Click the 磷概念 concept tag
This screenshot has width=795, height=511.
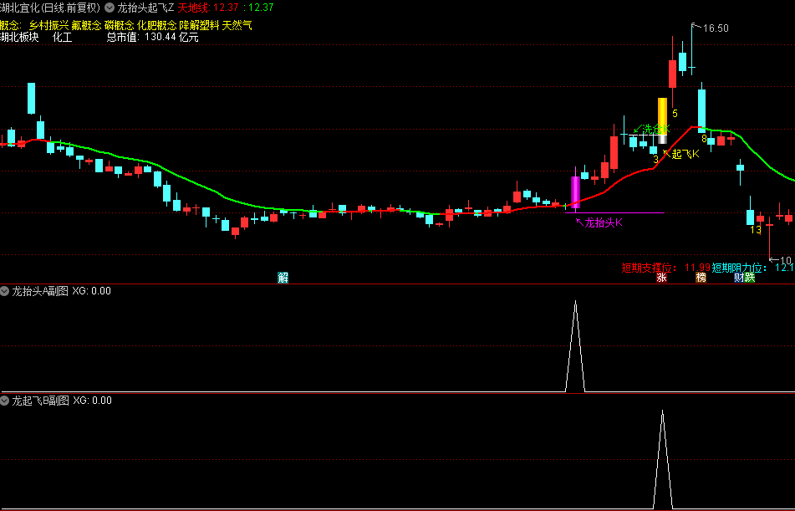pyautogui.click(x=120, y=25)
